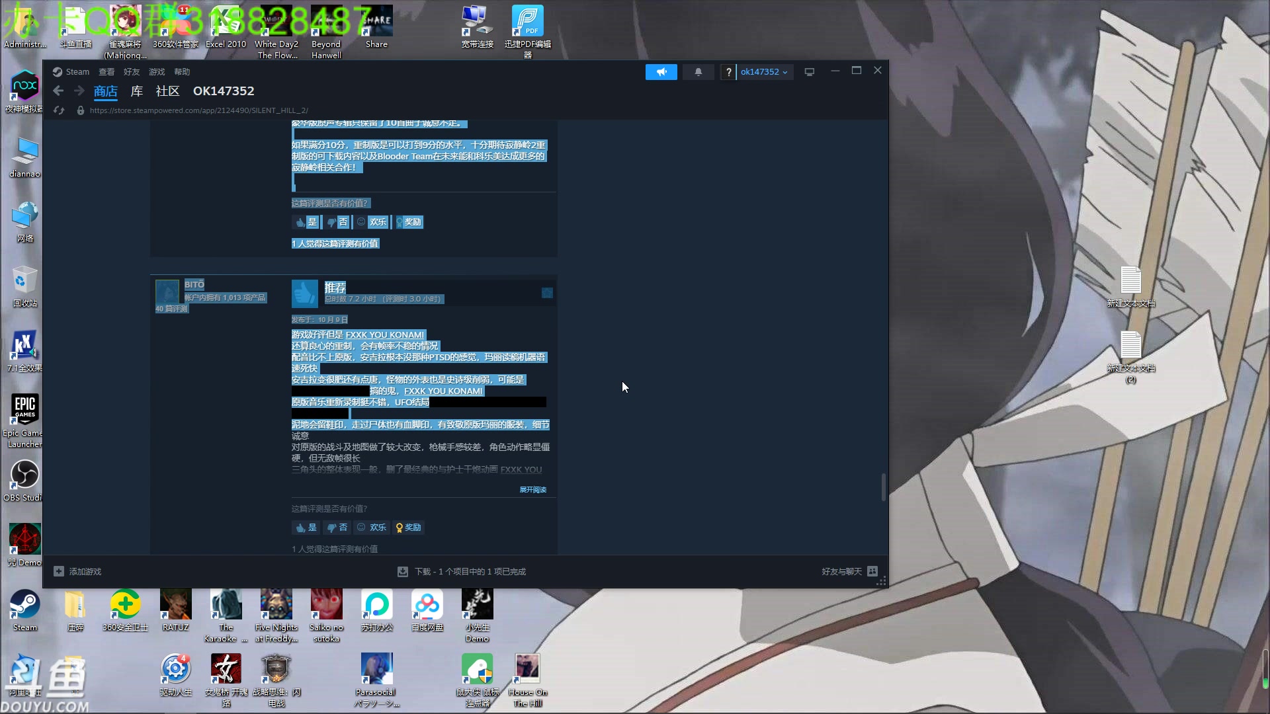This screenshot has height=714, width=1270.
Task: Click the first FXXK YOU KONAMI link
Action: [x=385, y=335]
